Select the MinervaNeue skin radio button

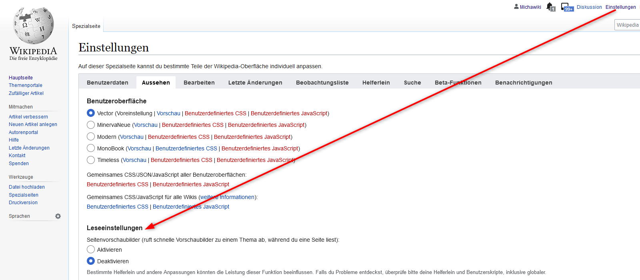[x=91, y=125]
